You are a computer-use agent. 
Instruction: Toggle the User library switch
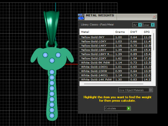149,25
